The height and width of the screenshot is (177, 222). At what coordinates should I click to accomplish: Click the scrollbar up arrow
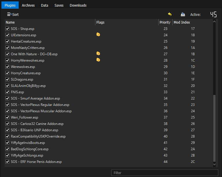[x=214, y=21]
